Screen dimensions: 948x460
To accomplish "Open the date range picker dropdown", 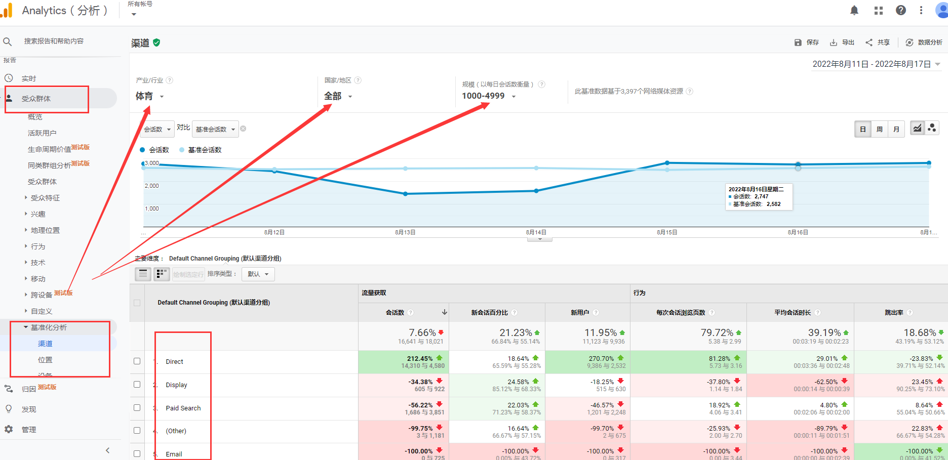I will (876, 64).
